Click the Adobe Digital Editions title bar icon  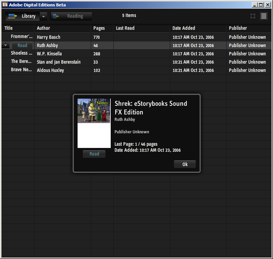click(x=5, y=5)
